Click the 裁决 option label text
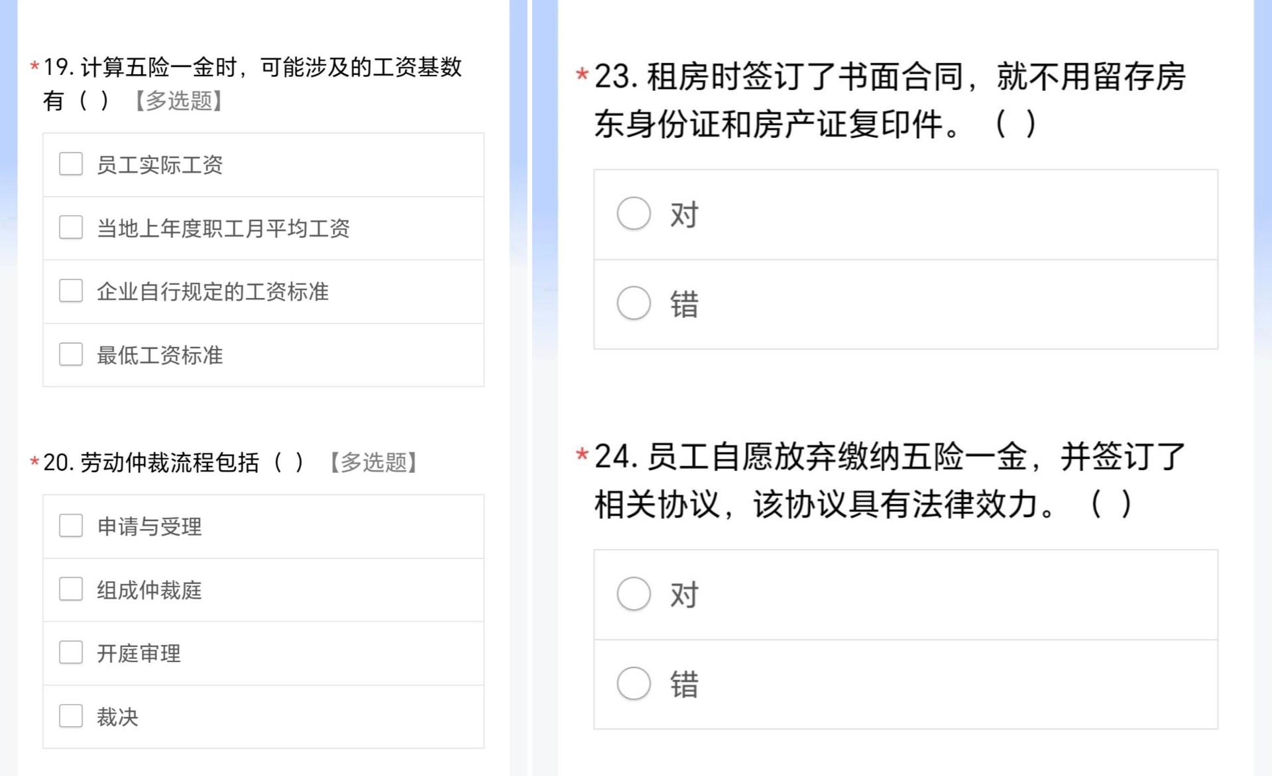The width and height of the screenshot is (1272, 776). pos(117,717)
